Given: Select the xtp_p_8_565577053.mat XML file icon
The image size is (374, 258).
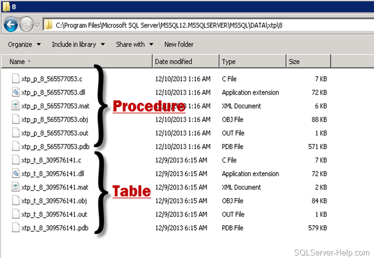Looking at the screenshot, I should [15, 106].
